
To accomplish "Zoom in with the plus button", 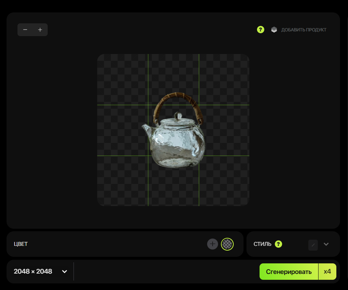I will tap(40, 30).
